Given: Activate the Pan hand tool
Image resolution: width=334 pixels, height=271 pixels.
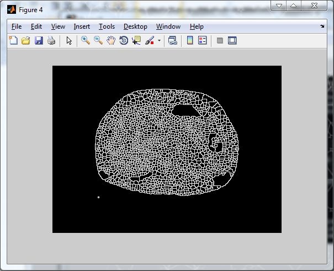Looking at the screenshot, I should coord(111,40).
